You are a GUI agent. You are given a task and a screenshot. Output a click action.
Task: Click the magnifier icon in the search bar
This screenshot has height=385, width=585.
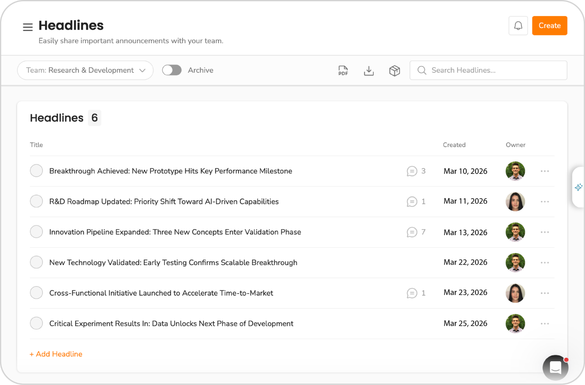click(422, 70)
